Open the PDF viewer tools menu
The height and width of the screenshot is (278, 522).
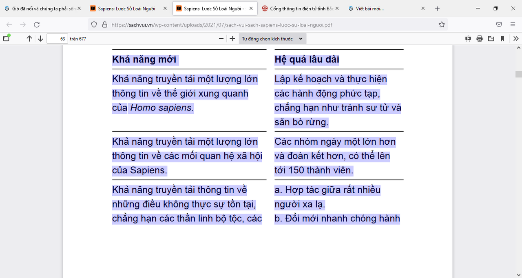tap(516, 39)
